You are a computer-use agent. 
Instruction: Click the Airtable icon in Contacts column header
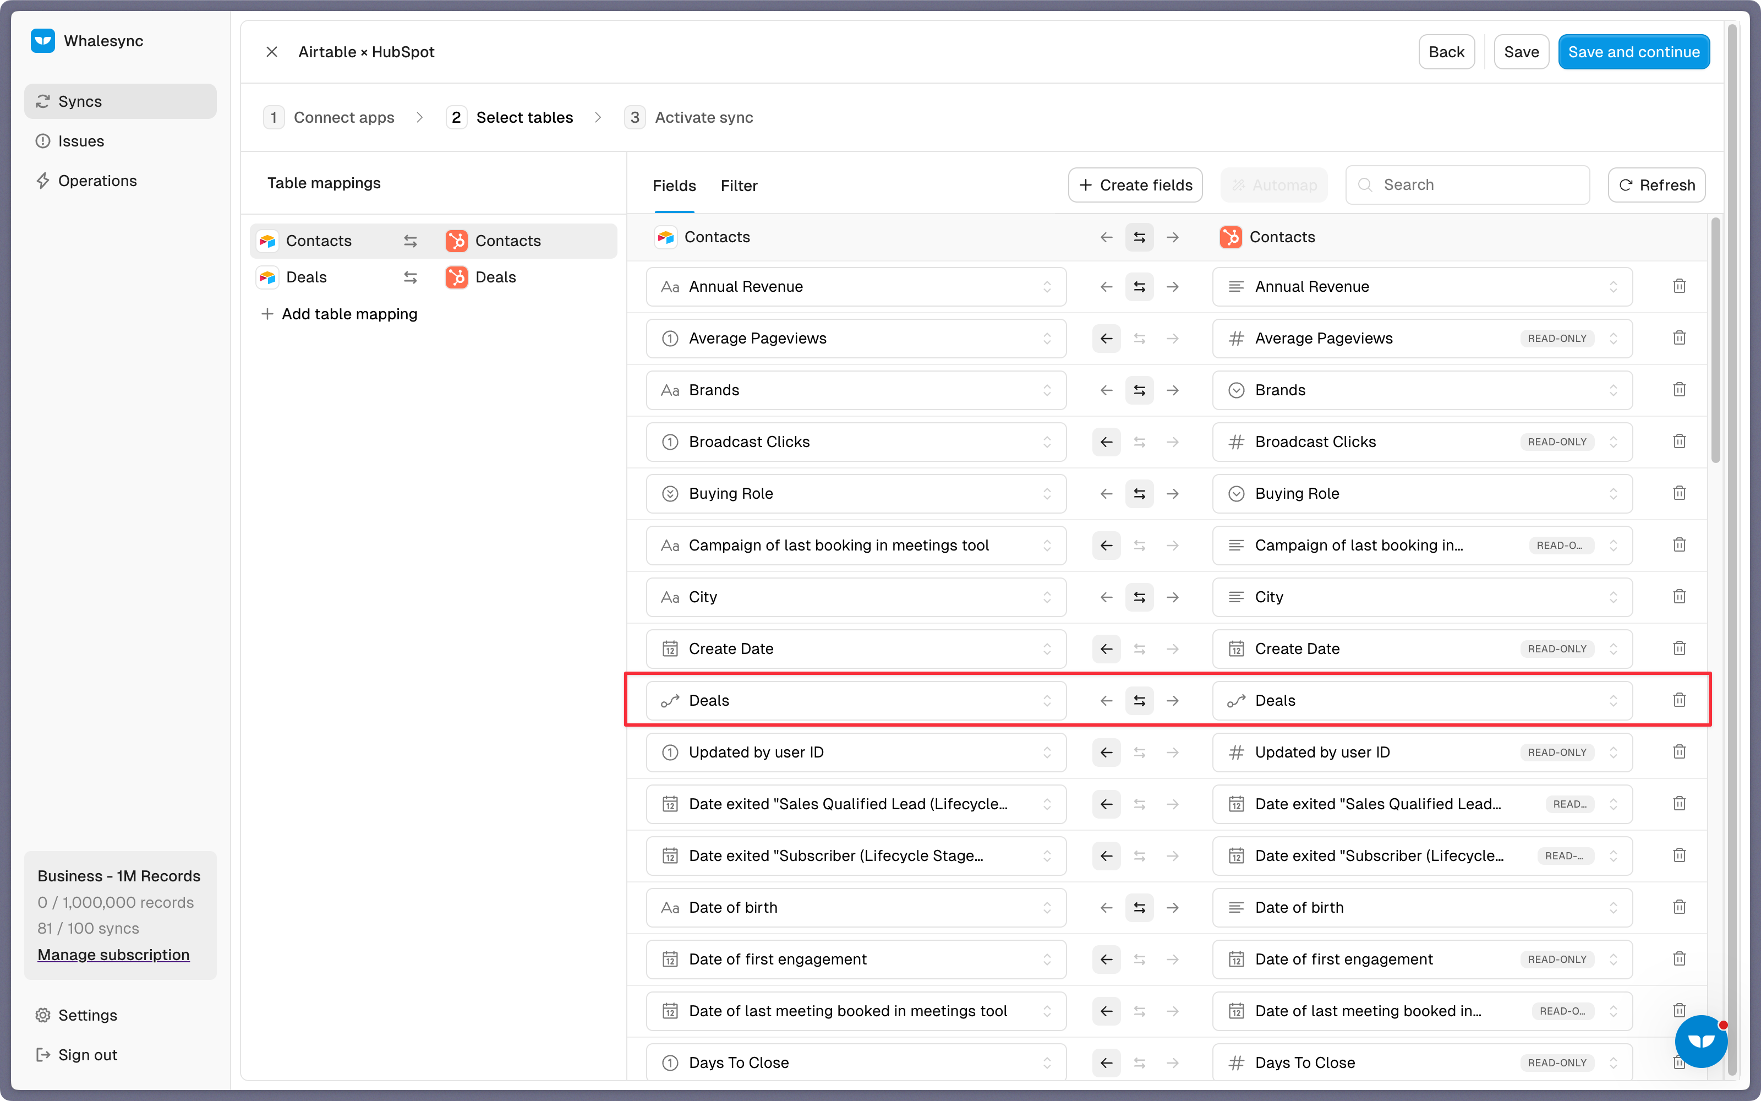click(x=665, y=237)
